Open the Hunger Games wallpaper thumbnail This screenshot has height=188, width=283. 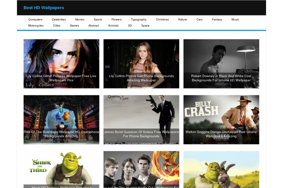pyautogui.click(x=141, y=170)
